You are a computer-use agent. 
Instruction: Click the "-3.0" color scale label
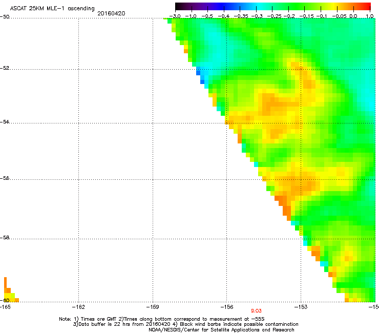click(x=175, y=16)
